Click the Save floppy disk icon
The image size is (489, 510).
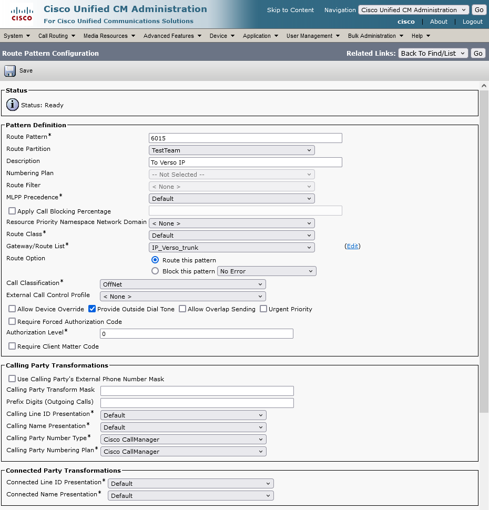(x=10, y=71)
